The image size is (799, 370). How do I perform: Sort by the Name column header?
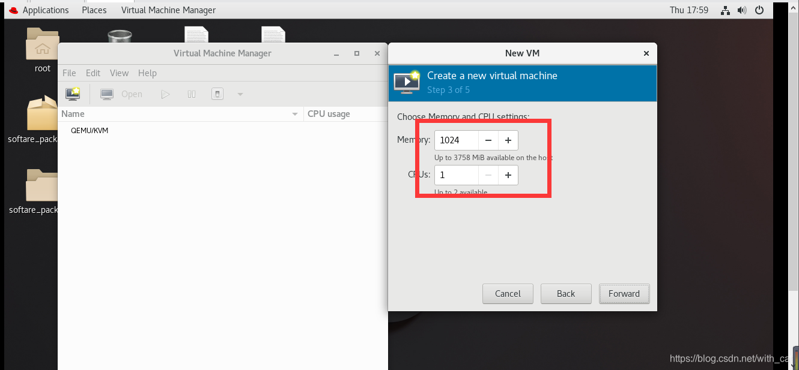(180, 114)
